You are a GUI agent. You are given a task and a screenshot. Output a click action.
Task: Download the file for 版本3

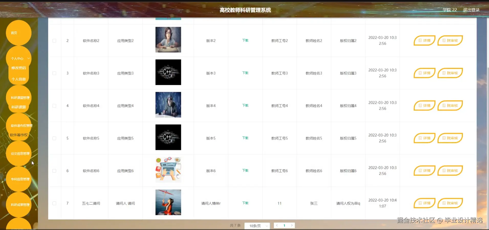(x=245, y=73)
